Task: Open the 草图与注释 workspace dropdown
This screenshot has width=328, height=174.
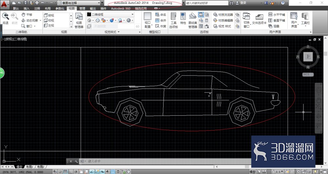Action: tap(79, 3)
